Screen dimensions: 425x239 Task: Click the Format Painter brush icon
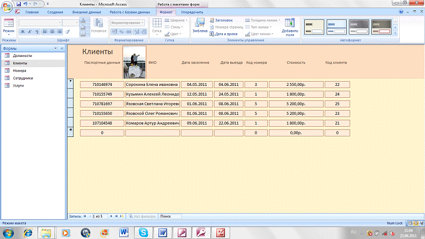coord(67,31)
